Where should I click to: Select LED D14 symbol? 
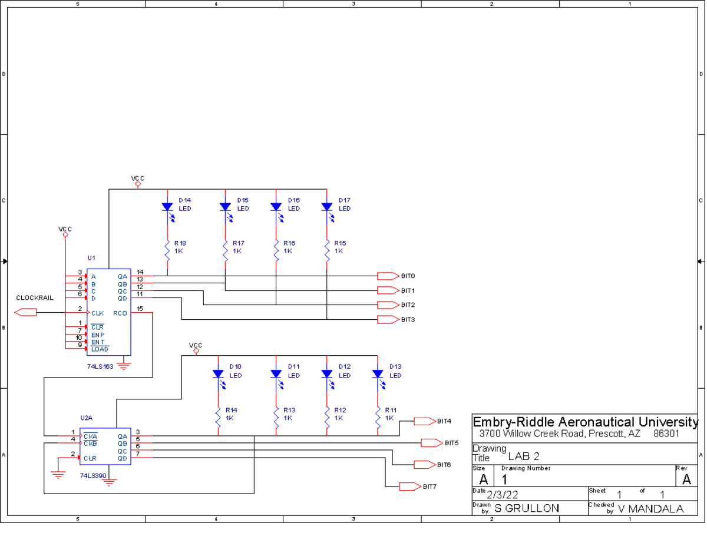168,206
